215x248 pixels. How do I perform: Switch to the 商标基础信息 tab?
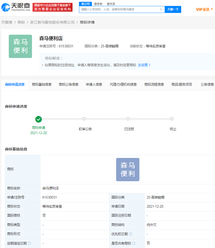(x=42, y=85)
